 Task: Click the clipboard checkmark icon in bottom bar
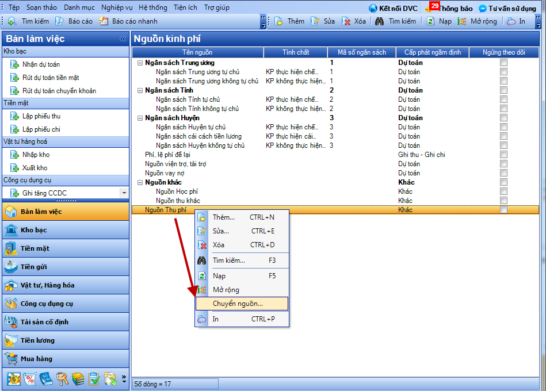(94, 379)
